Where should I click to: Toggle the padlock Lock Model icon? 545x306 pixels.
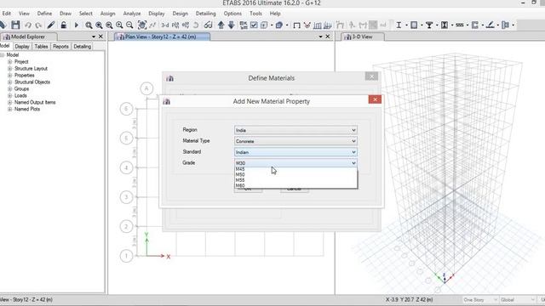[x=64, y=25]
